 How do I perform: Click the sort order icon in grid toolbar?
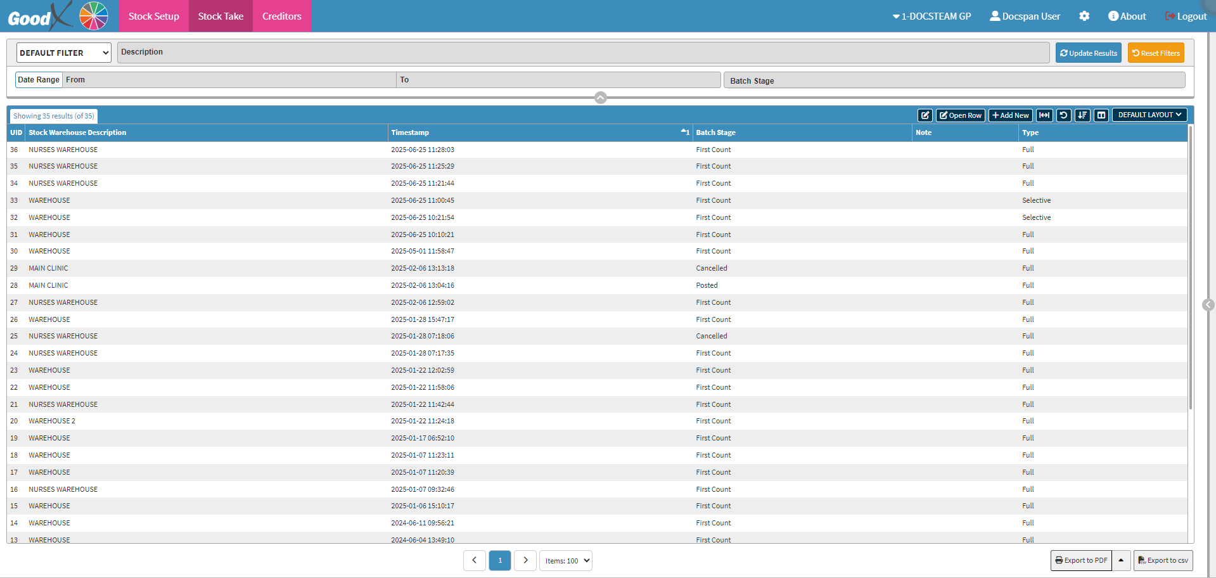pyautogui.click(x=1082, y=115)
